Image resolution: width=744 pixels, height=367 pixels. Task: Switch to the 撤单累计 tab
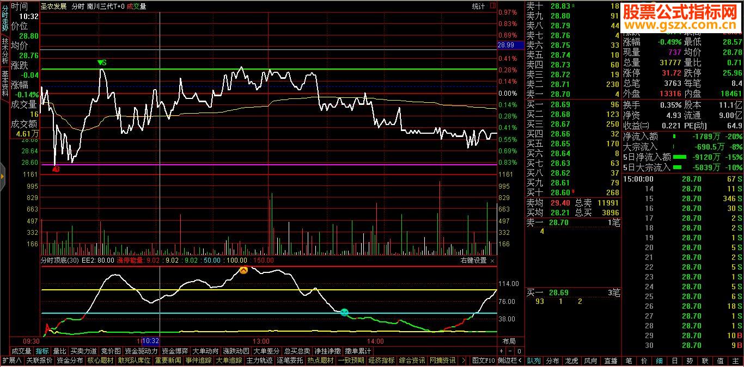[x=358, y=351]
